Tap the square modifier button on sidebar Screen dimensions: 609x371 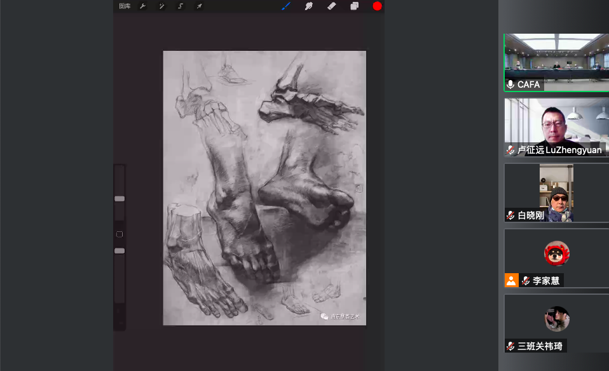pyautogui.click(x=120, y=234)
